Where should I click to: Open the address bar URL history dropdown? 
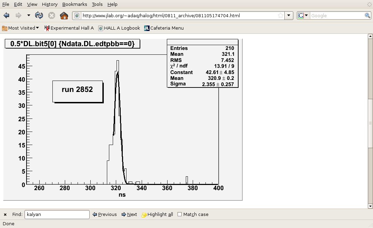click(289, 16)
